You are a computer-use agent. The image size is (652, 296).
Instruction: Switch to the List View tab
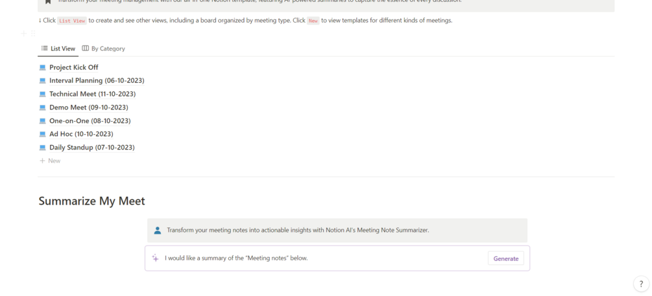[x=58, y=49]
